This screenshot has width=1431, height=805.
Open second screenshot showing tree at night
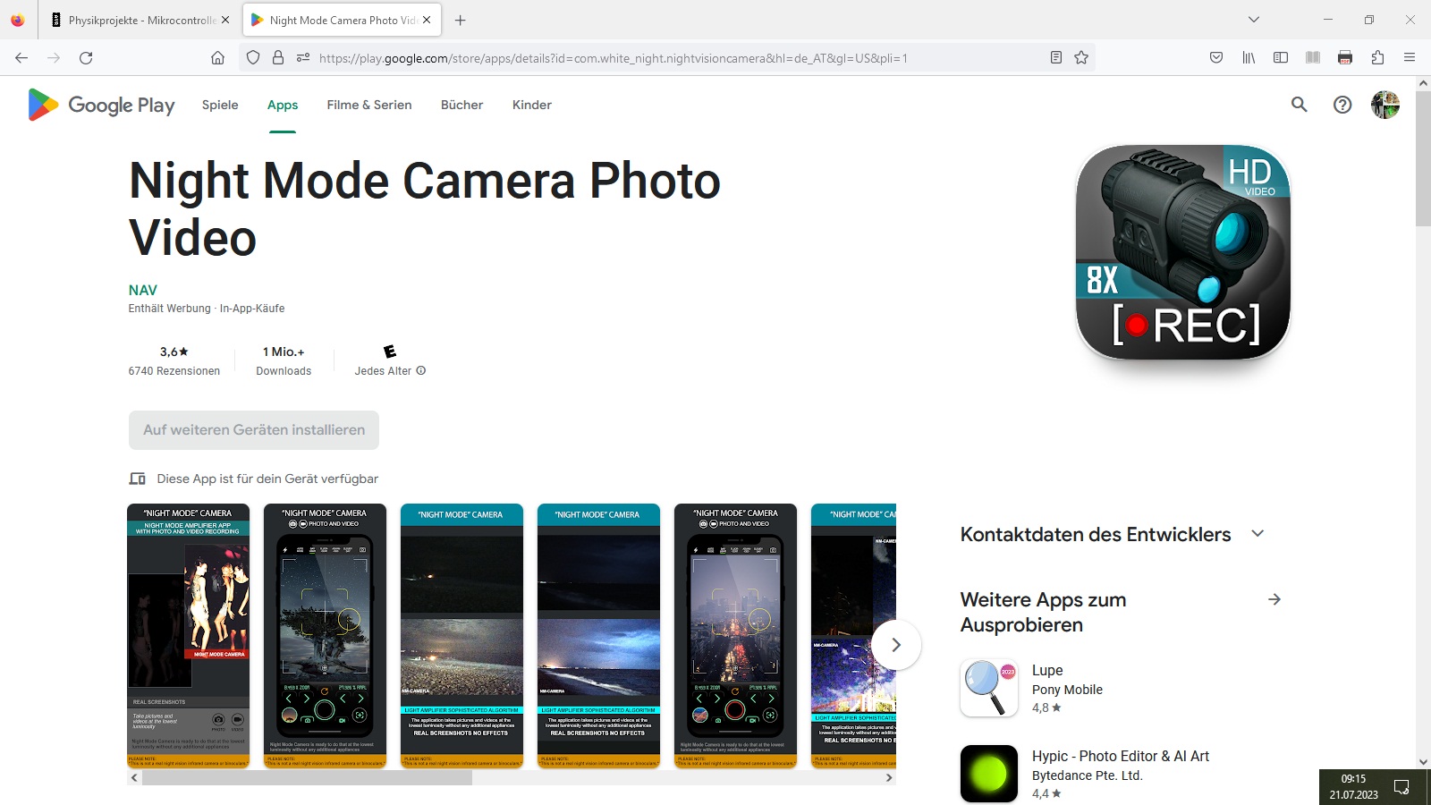tap(325, 635)
